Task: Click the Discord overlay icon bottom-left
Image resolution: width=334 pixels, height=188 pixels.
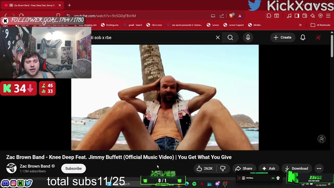Action: (x=5, y=183)
